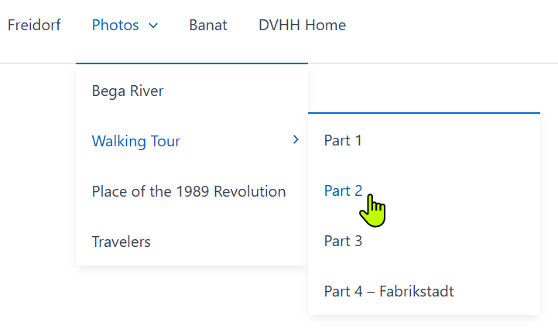The width and height of the screenshot is (558, 329).
Task: Visit the Fabrikstadt walking tour page
Action: click(389, 291)
